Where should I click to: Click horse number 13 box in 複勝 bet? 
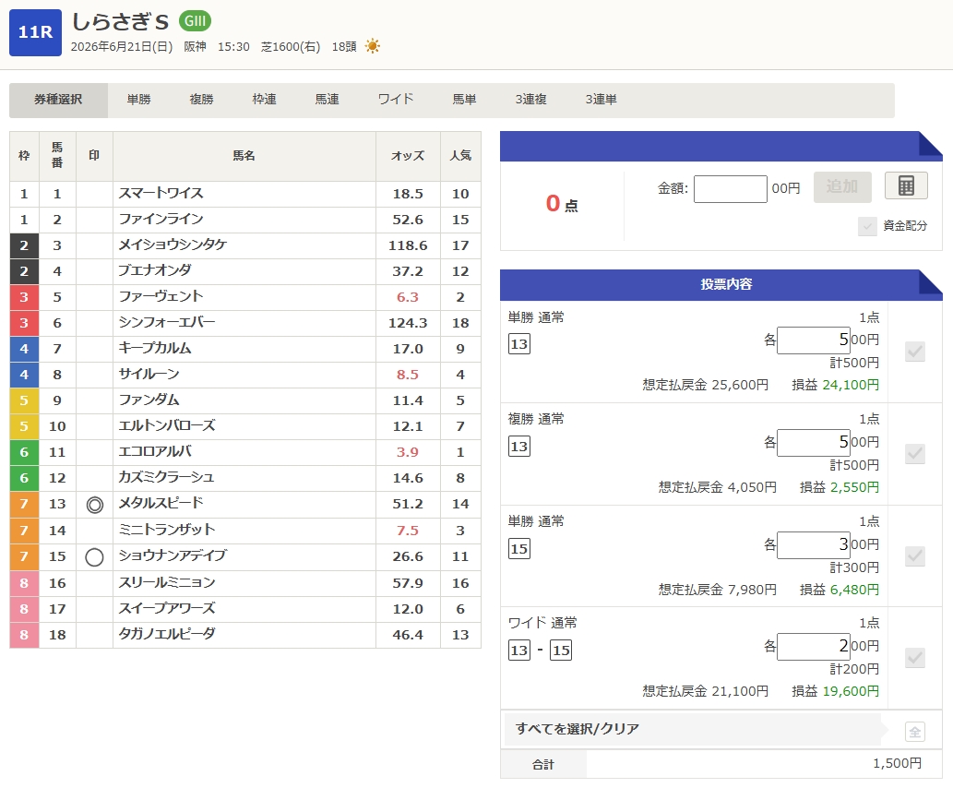[x=519, y=447]
